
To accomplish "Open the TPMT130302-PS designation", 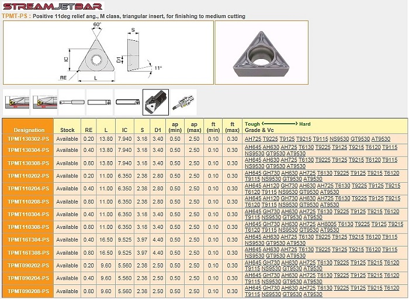I will coord(29,139).
